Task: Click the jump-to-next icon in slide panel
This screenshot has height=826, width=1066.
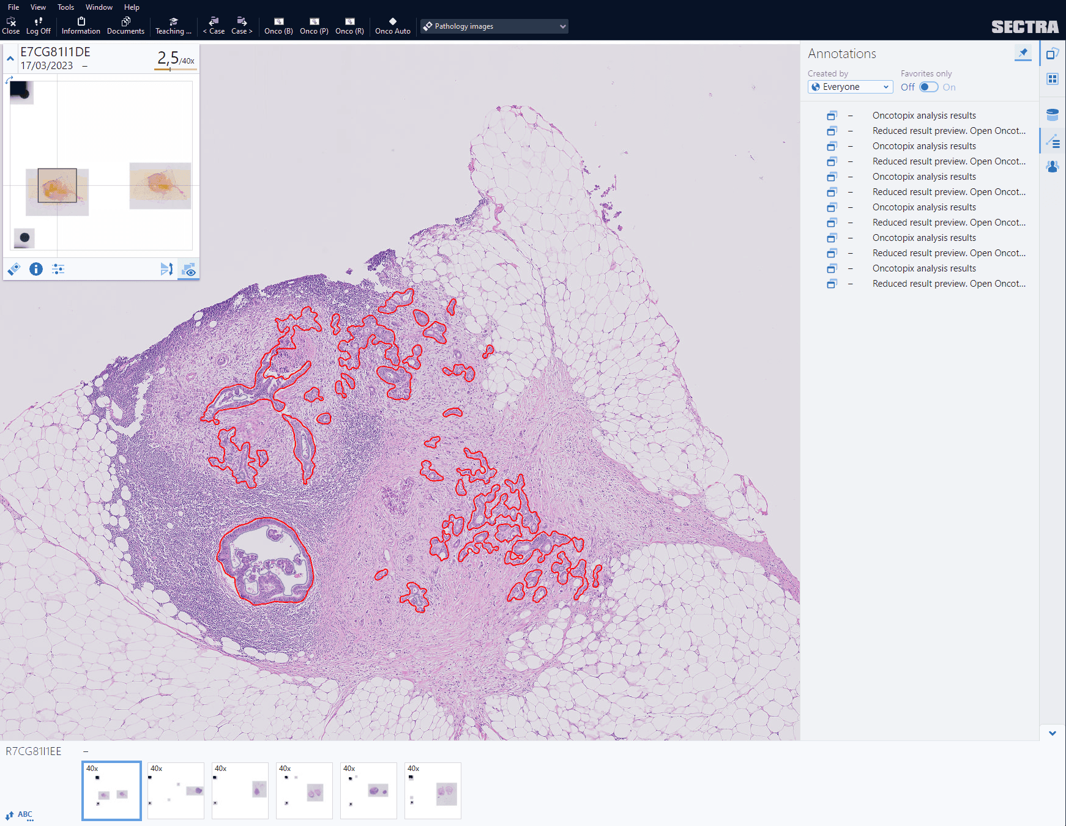Action: (168, 269)
